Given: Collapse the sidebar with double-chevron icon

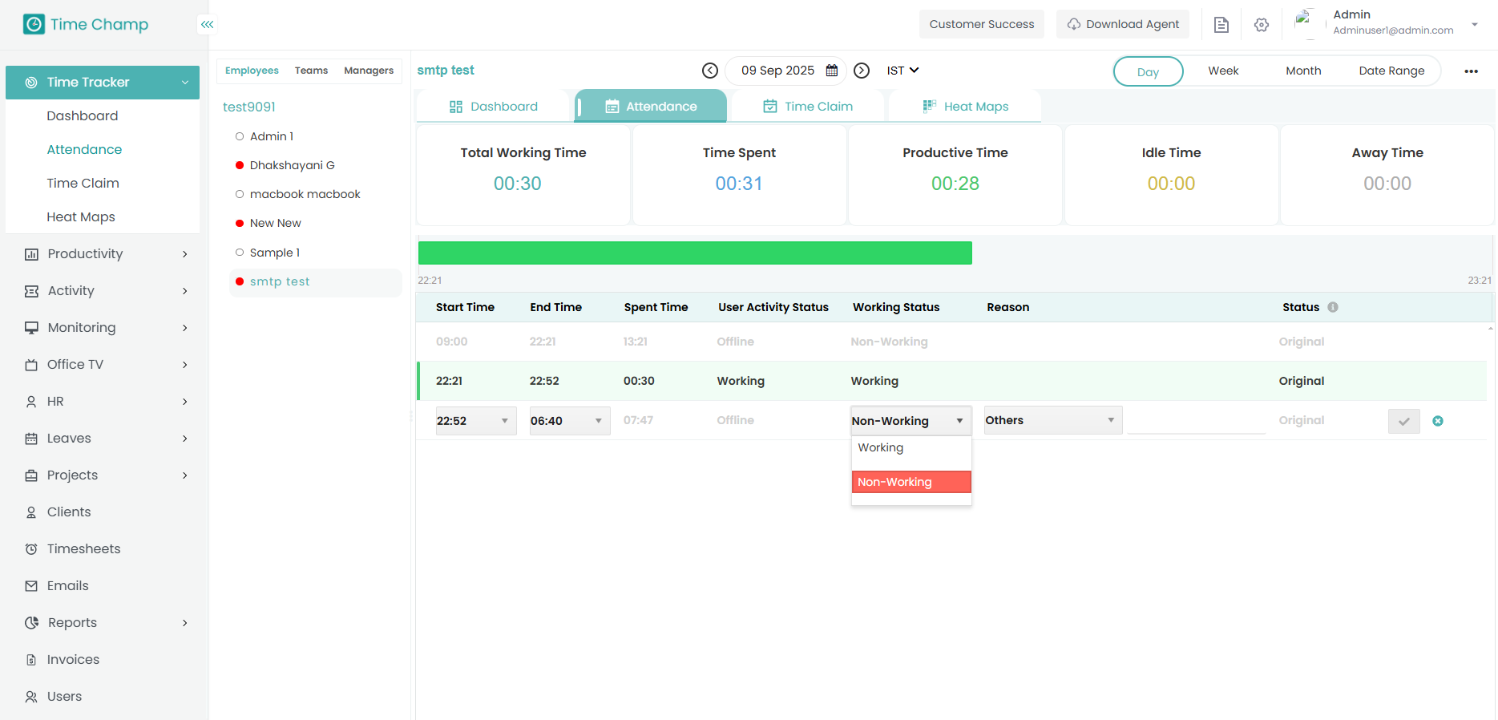Looking at the screenshot, I should [x=208, y=24].
